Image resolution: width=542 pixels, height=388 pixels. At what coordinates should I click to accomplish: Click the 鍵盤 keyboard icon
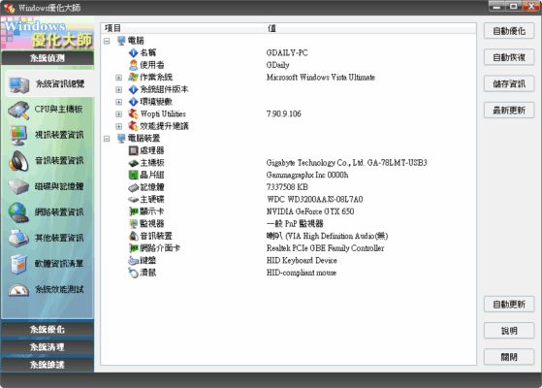tap(133, 260)
